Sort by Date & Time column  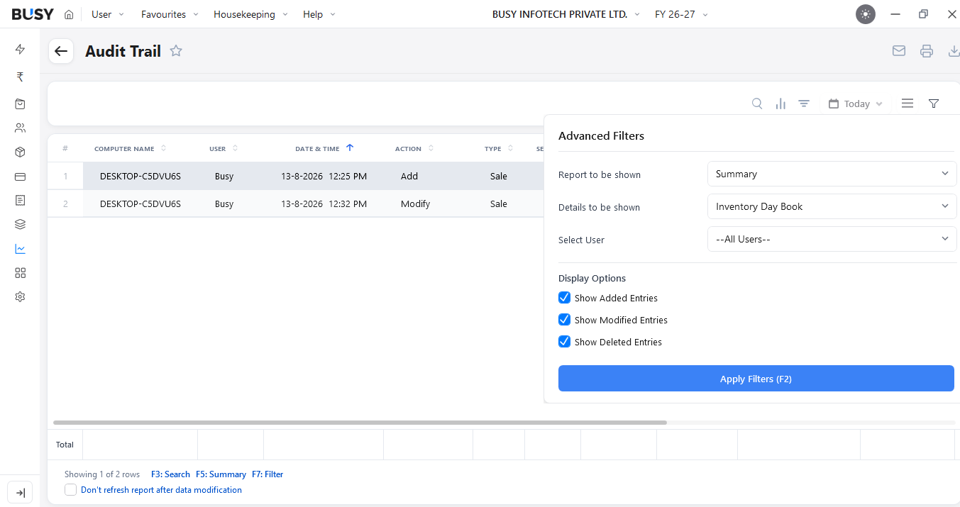(324, 149)
